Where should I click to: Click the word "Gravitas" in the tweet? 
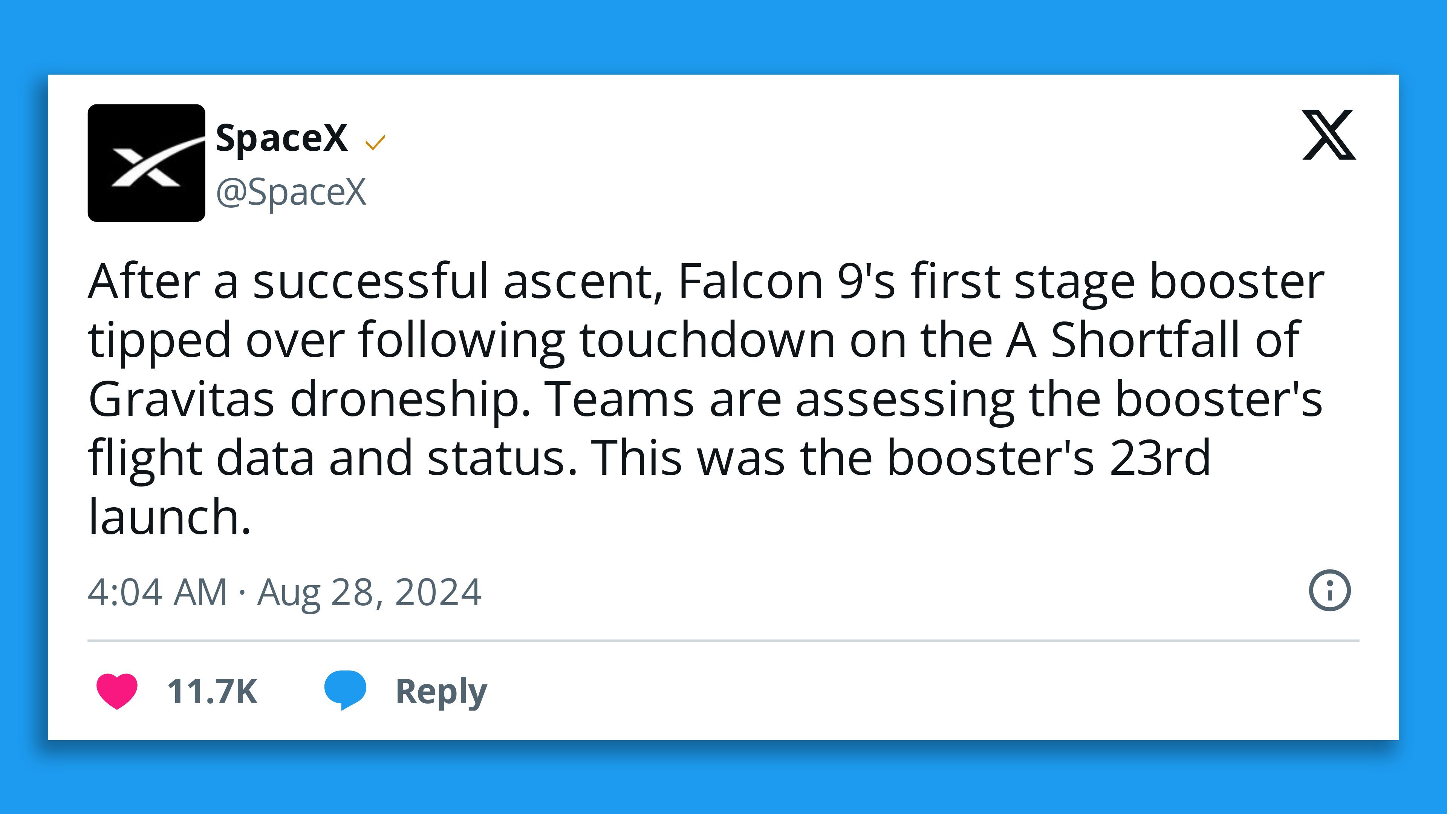click(181, 399)
